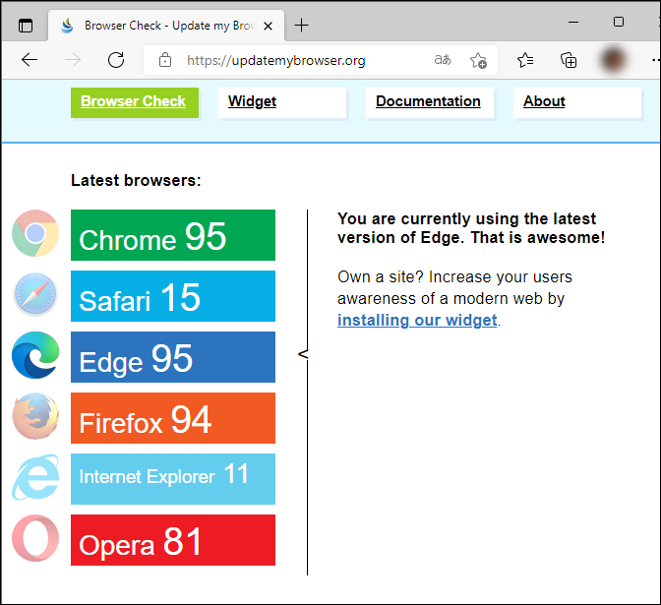Select the Browser Check navigation item

coord(135,102)
